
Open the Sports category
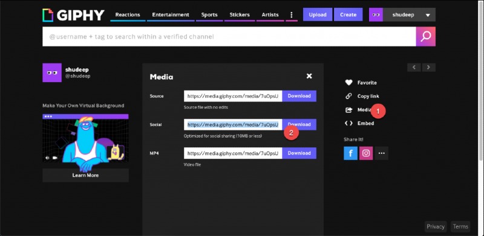point(209,15)
